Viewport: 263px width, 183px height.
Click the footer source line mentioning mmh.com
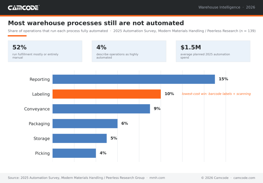pos(86,178)
